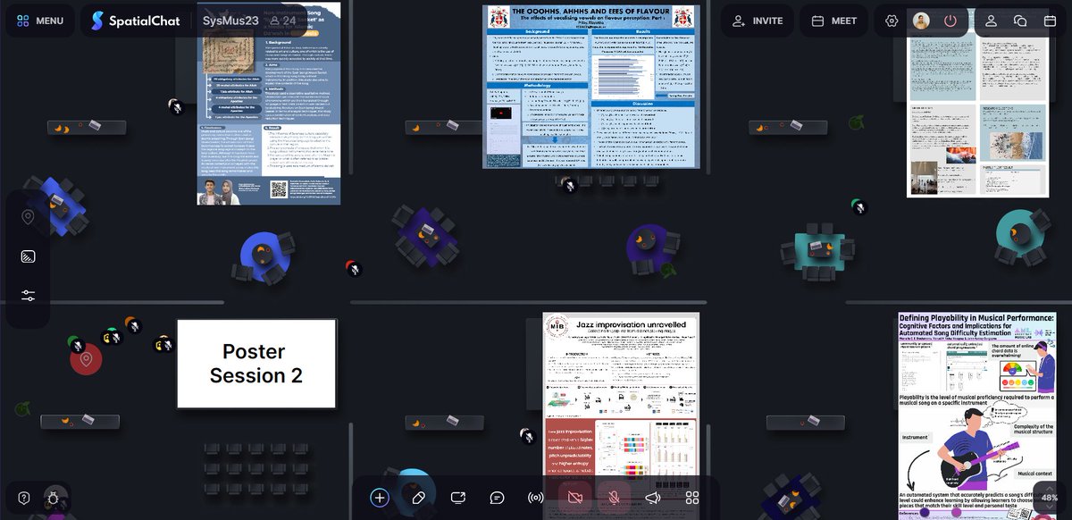Screen dimensions: 1072x520
Task: Click the plus add-content button
Action: (380, 498)
